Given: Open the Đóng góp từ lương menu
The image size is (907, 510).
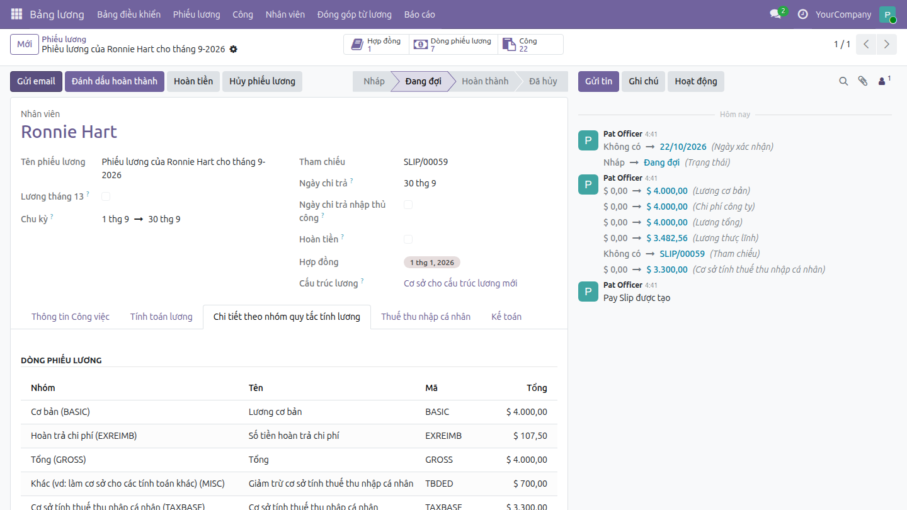Looking at the screenshot, I should tap(355, 14).
